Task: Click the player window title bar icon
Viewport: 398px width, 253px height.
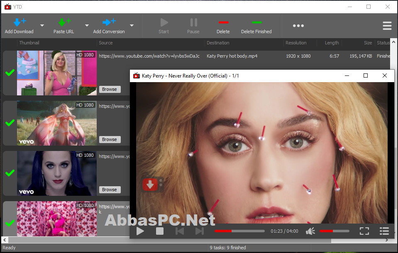Action: click(137, 75)
